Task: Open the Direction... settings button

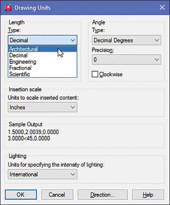Action: pyautogui.click(x=103, y=195)
